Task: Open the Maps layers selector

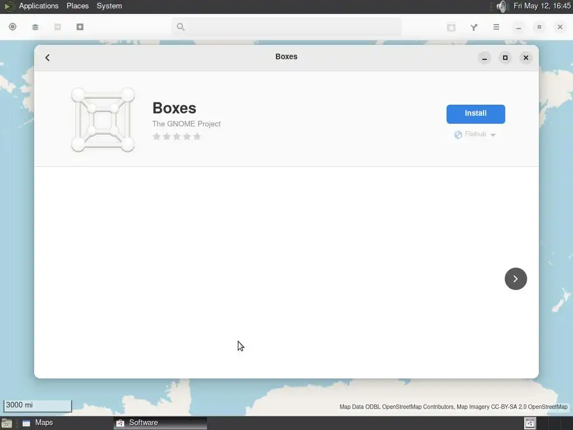Action: pos(35,27)
